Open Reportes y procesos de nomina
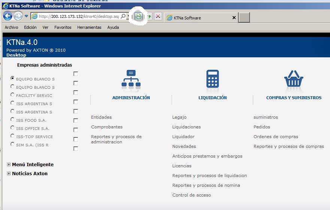The image size is (330, 210). [x=206, y=185]
